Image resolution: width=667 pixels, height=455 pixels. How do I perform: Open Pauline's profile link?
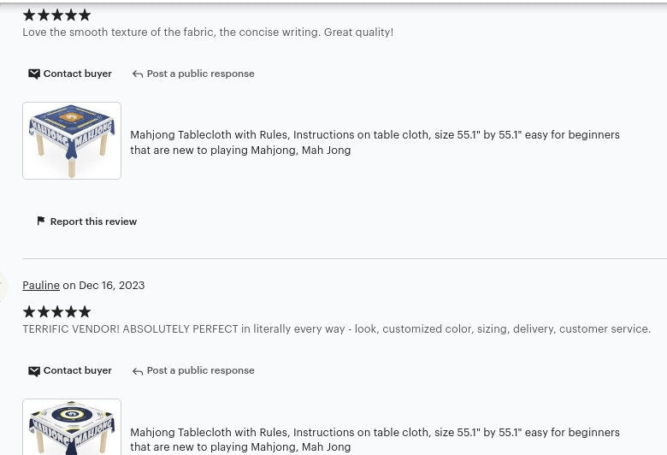41,285
